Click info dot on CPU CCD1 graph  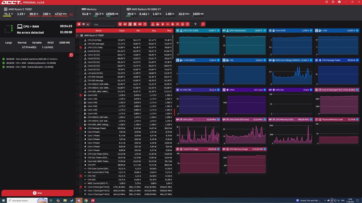[218, 30]
